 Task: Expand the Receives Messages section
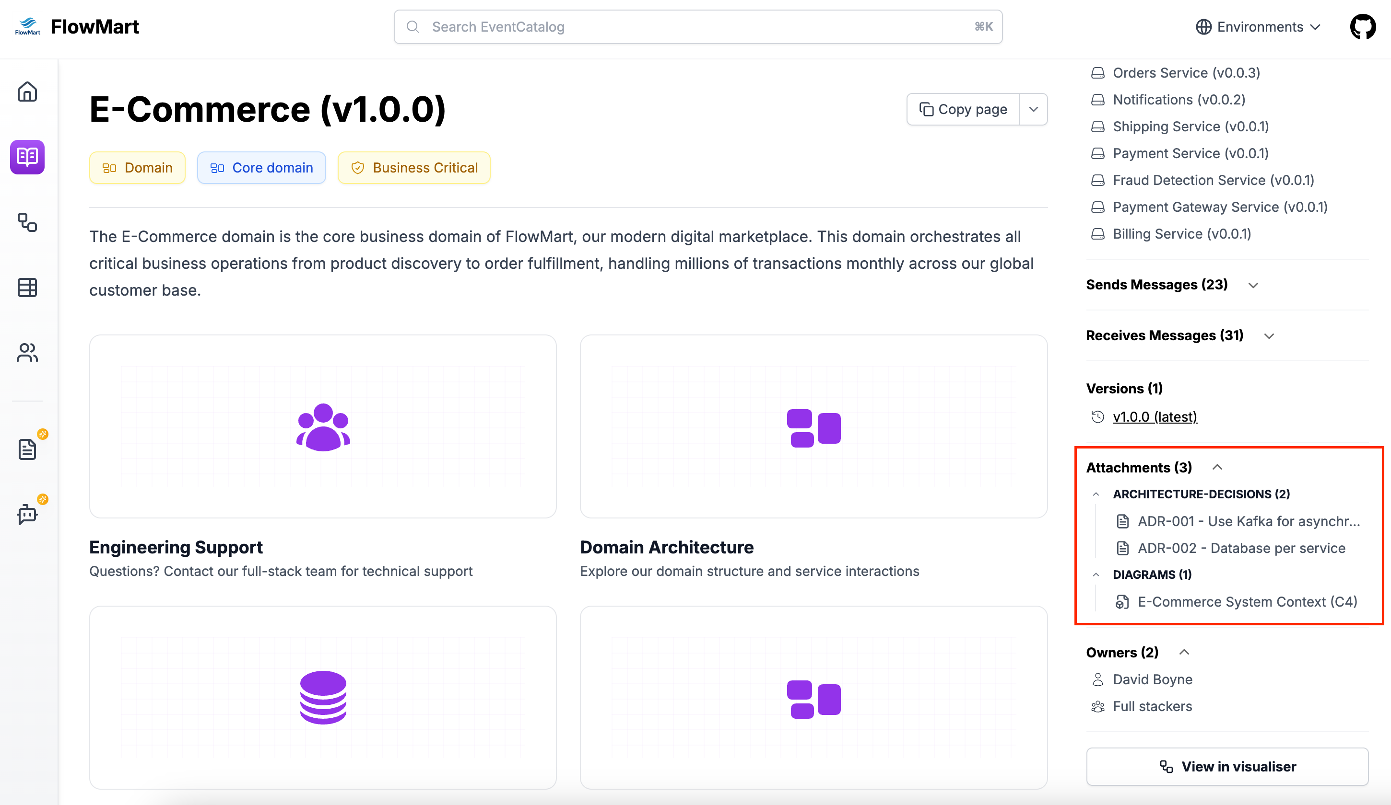[x=1269, y=336]
